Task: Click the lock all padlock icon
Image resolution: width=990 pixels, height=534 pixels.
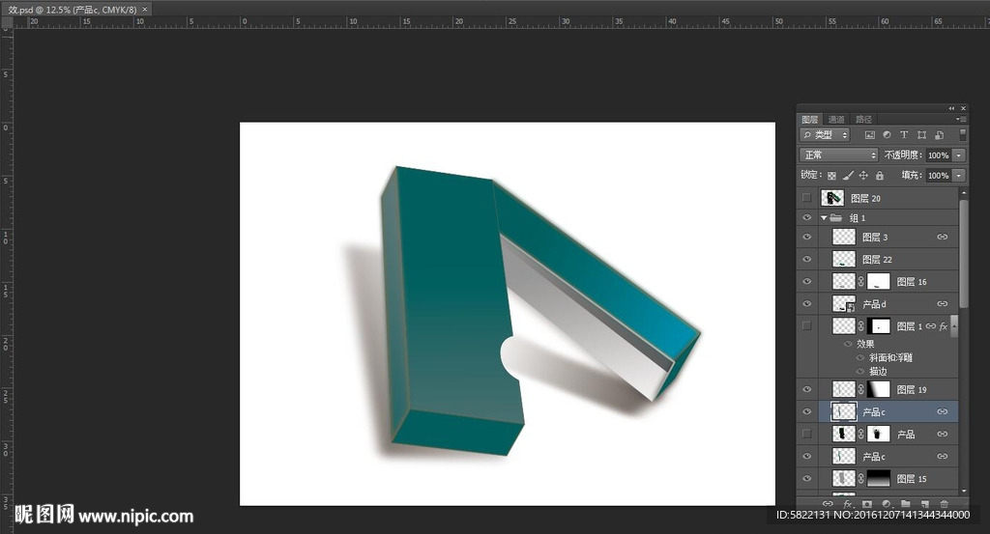Action: (x=879, y=176)
